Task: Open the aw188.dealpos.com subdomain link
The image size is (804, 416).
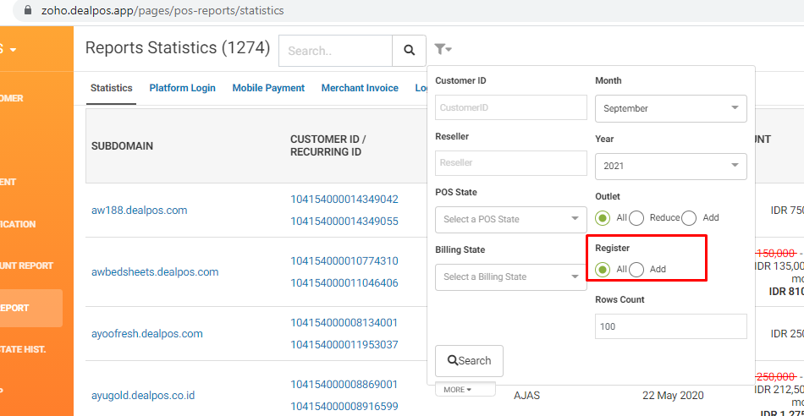Action: coord(139,210)
